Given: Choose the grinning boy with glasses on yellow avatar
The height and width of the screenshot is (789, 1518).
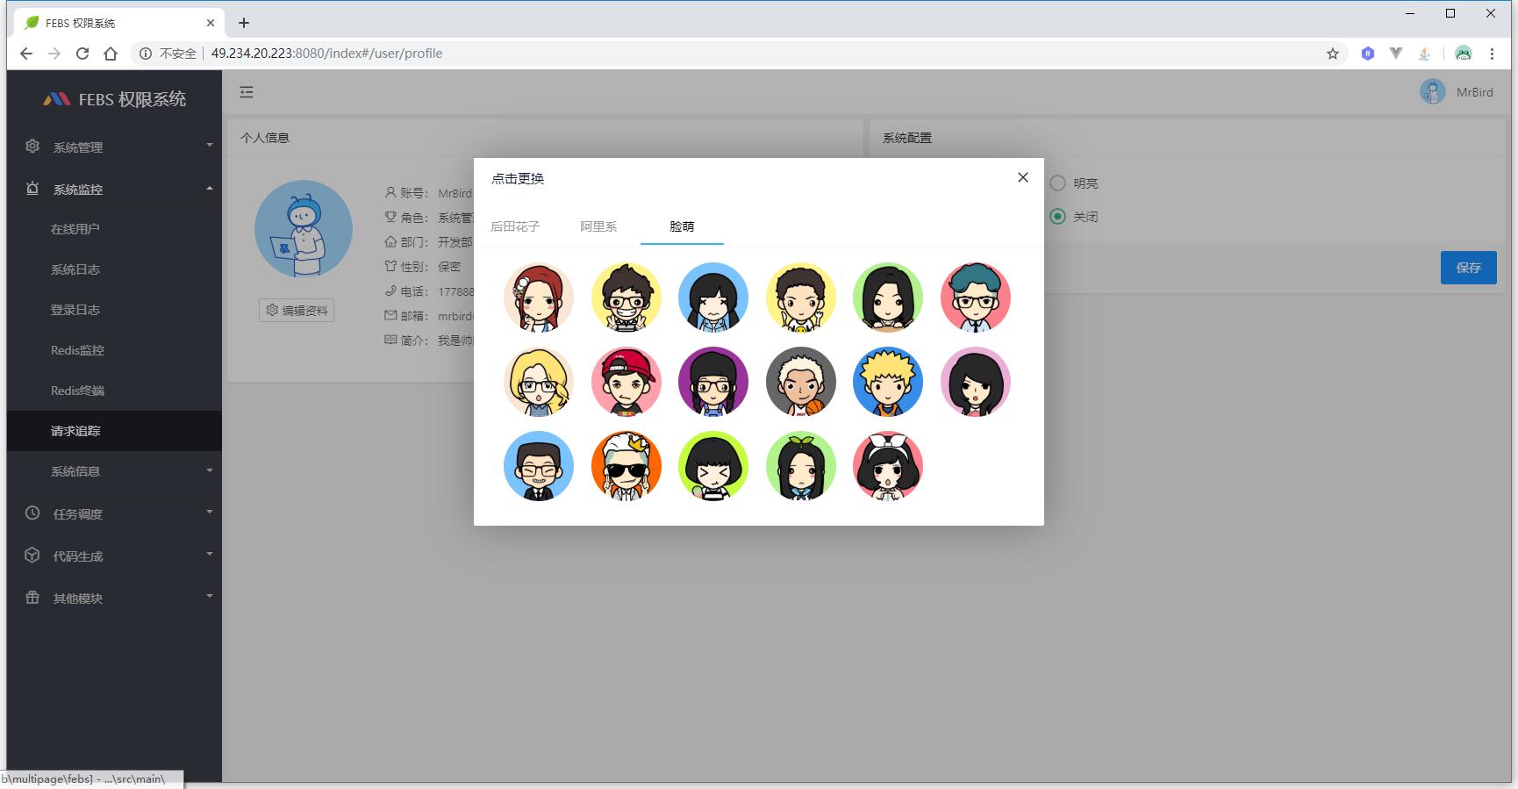Looking at the screenshot, I should 626,298.
